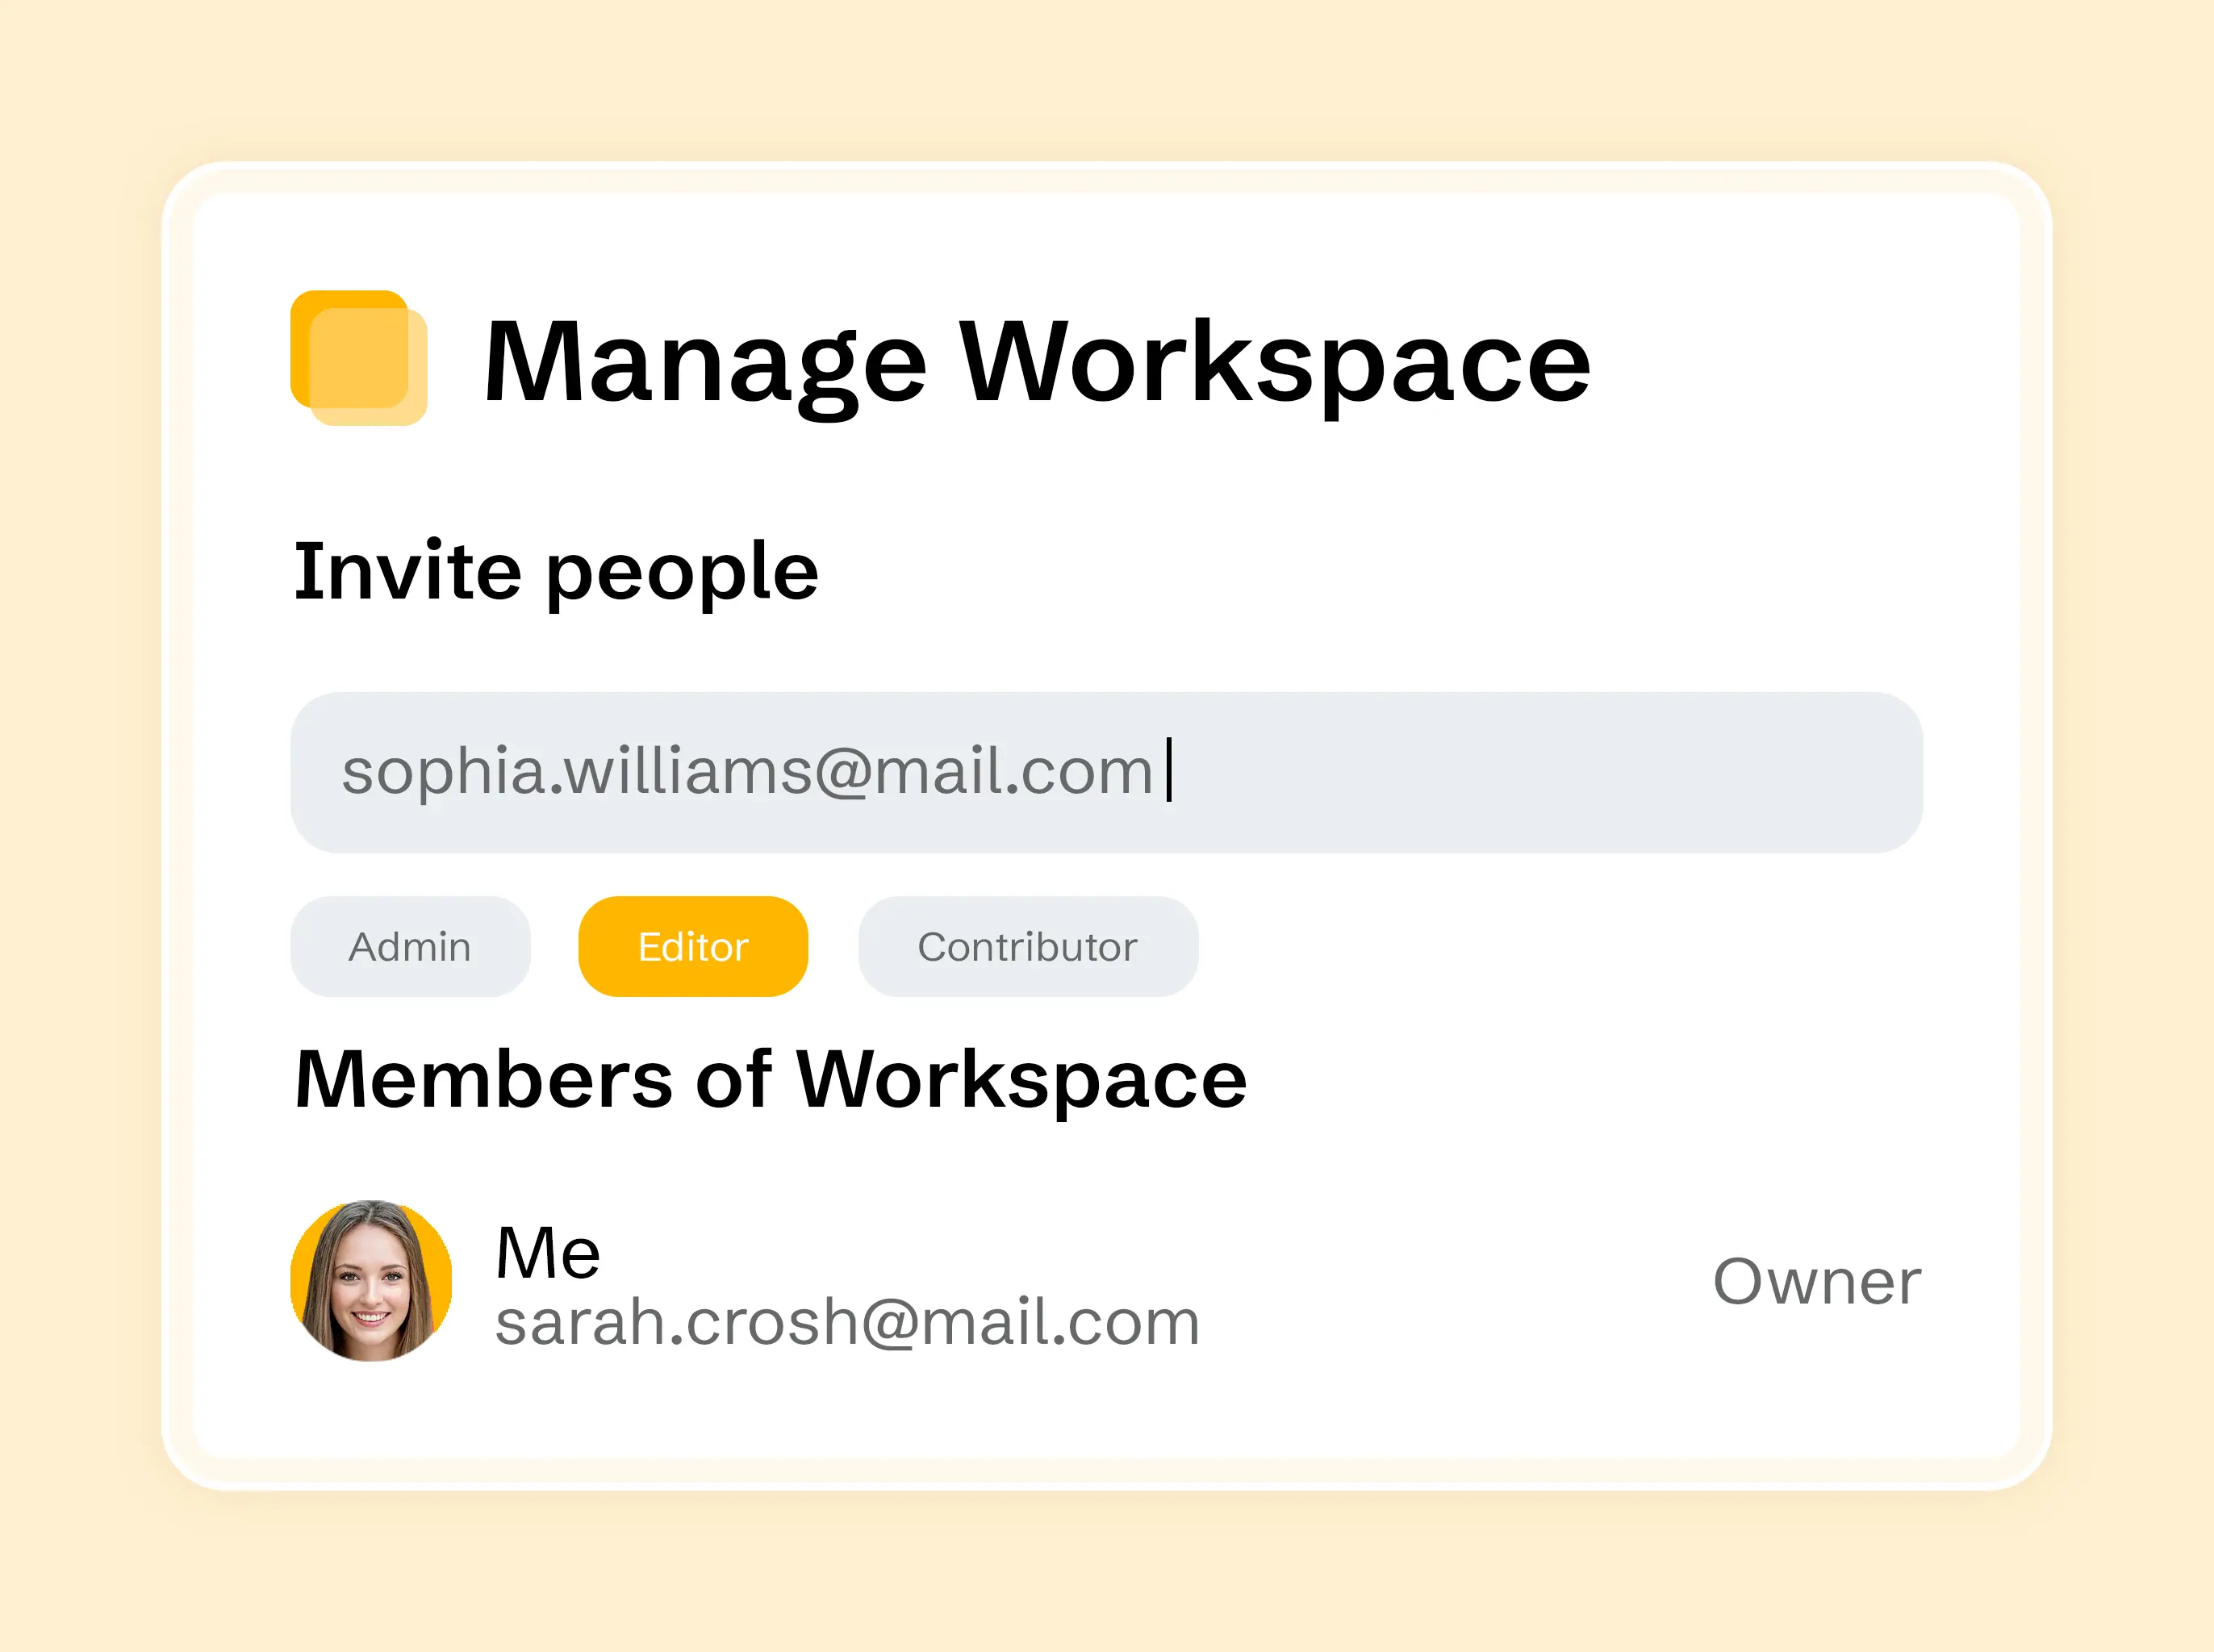Click the sarah.crosh@mail.com email address
The height and width of the screenshot is (1652, 2214).
(847, 1322)
